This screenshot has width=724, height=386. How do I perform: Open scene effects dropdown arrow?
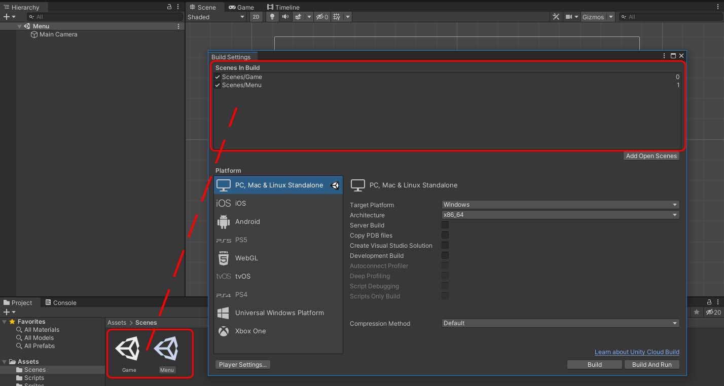(309, 17)
